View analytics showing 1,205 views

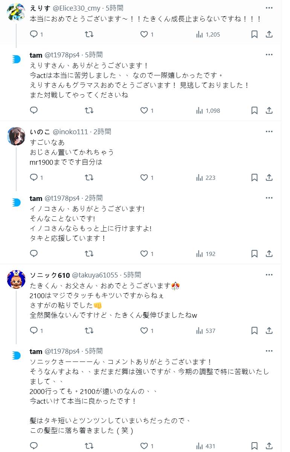(208, 34)
